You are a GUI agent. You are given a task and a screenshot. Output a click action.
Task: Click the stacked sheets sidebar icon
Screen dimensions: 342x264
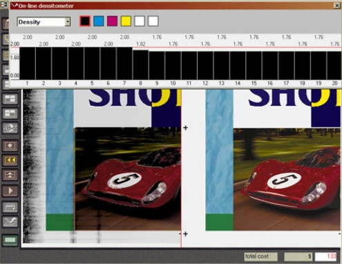[x=10, y=207]
